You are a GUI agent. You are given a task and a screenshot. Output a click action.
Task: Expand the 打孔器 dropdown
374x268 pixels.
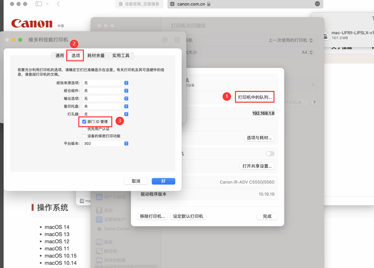point(105,114)
